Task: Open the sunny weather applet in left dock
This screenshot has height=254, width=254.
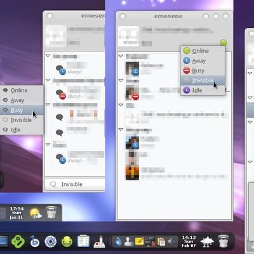Action: pyautogui.click(x=36, y=213)
